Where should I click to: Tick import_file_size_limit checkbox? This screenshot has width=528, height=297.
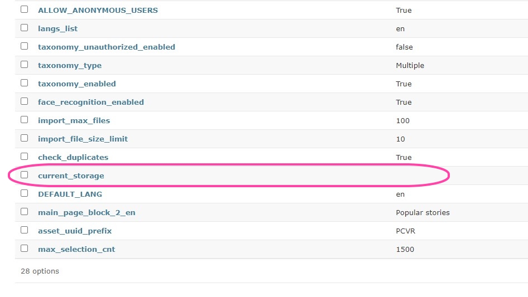[24, 138]
